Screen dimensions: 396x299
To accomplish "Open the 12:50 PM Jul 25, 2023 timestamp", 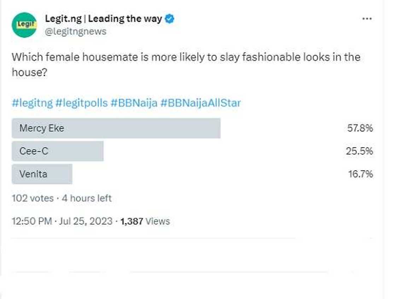I will tap(62, 222).
